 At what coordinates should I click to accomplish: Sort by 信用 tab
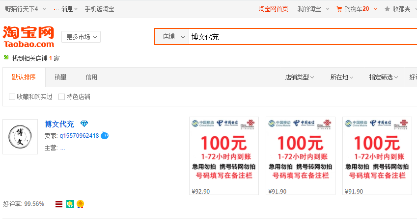91,77
